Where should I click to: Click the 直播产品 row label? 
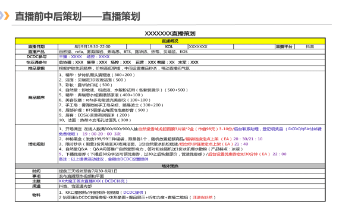[36, 52]
